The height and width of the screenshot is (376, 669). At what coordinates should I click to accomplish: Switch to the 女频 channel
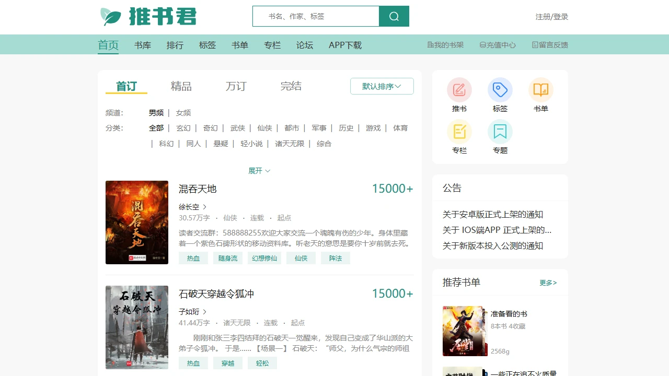click(x=183, y=112)
